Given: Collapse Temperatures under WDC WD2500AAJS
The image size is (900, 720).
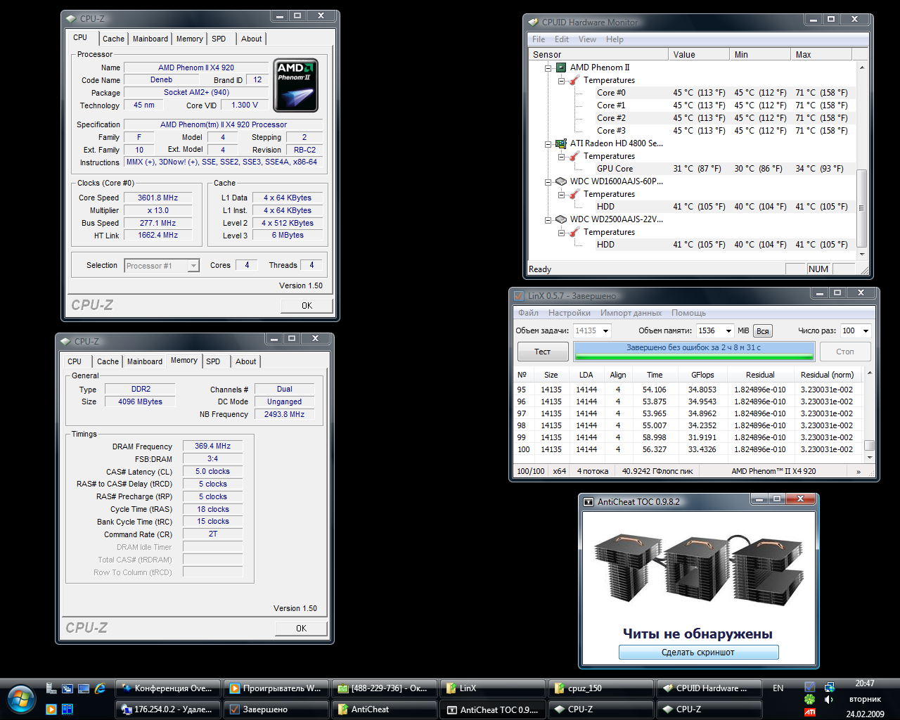Looking at the screenshot, I should (x=562, y=233).
